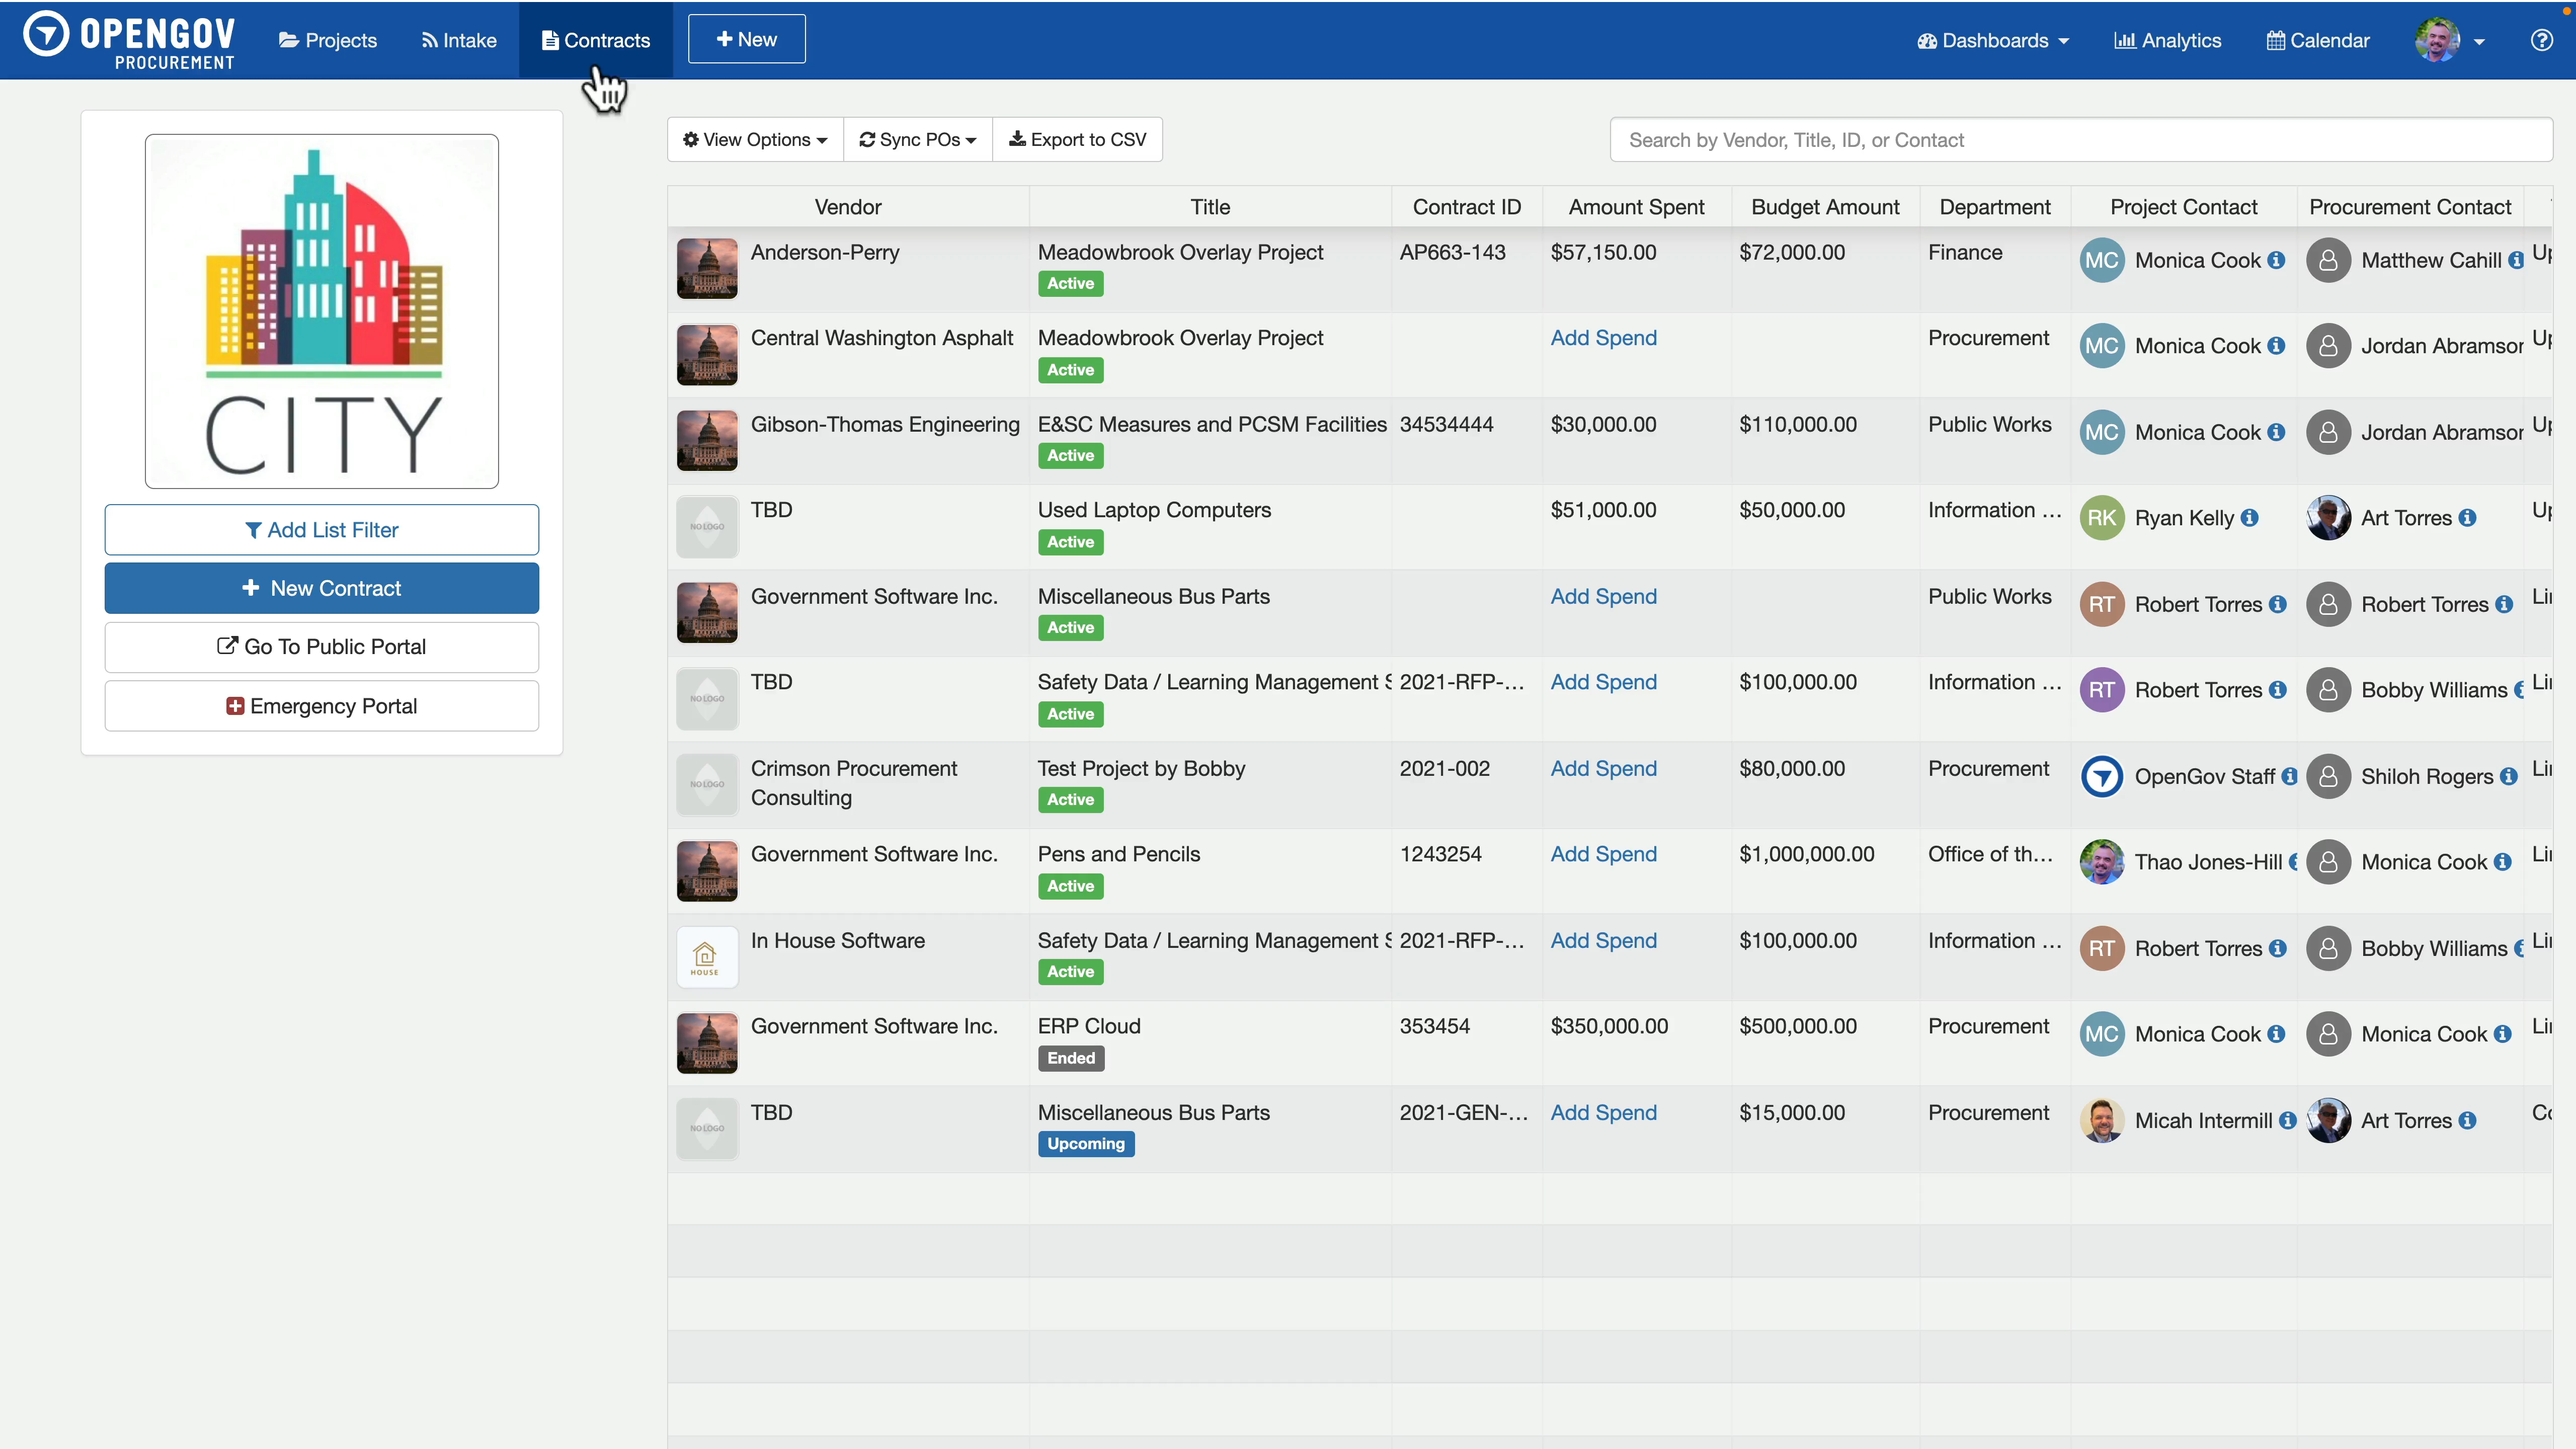Viewport: 2576px width, 1449px height.
Task: Click info icon beside Micah Intermill
Action: click(x=2287, y=1121)
